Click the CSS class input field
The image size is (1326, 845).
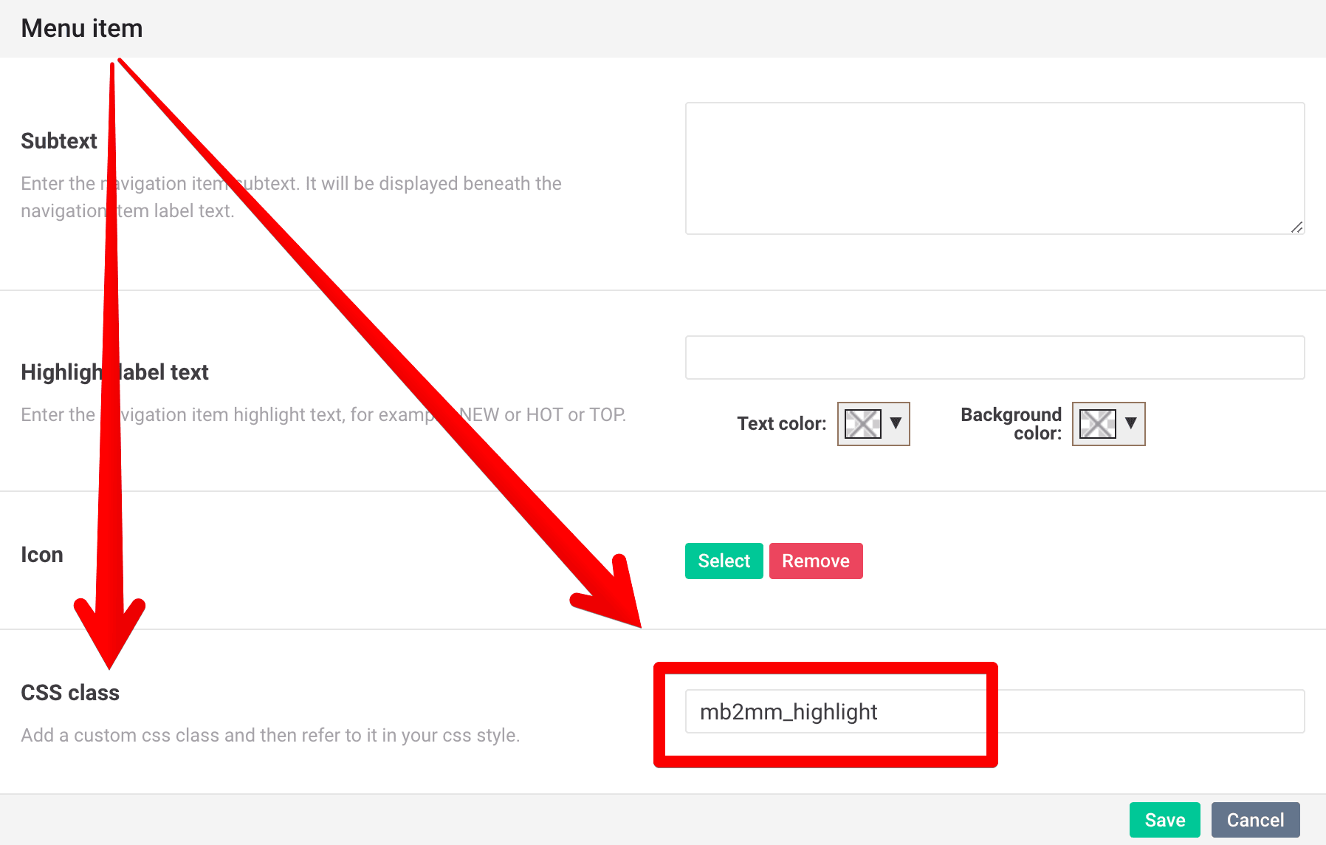tap(994, 711)
